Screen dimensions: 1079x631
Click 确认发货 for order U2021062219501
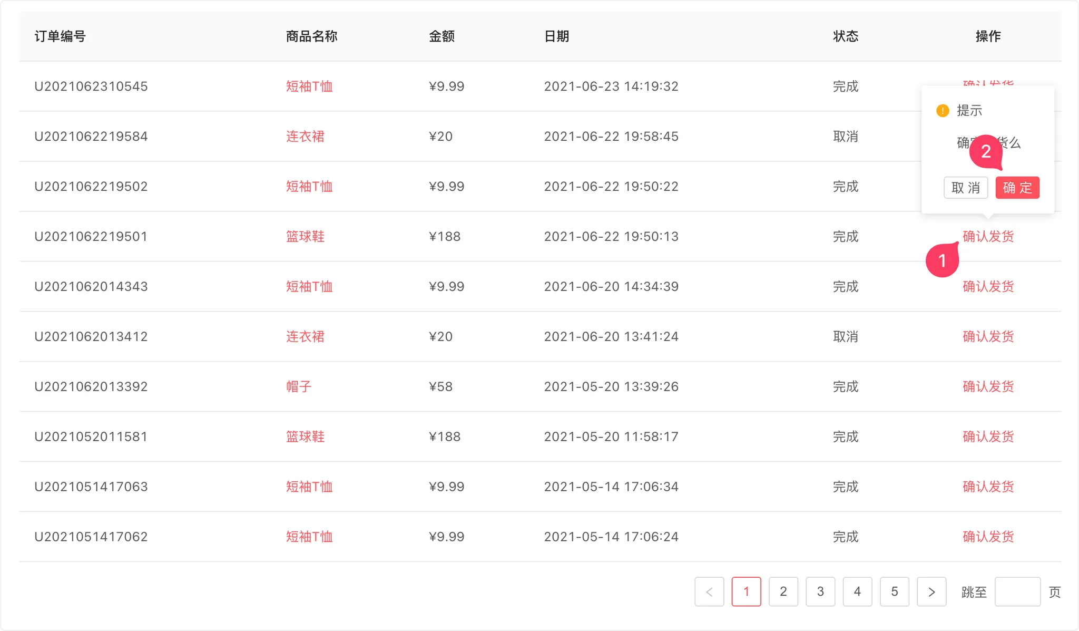coord(988,236)
